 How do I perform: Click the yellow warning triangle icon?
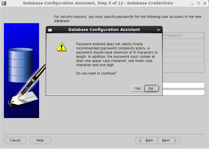point(61,47)
